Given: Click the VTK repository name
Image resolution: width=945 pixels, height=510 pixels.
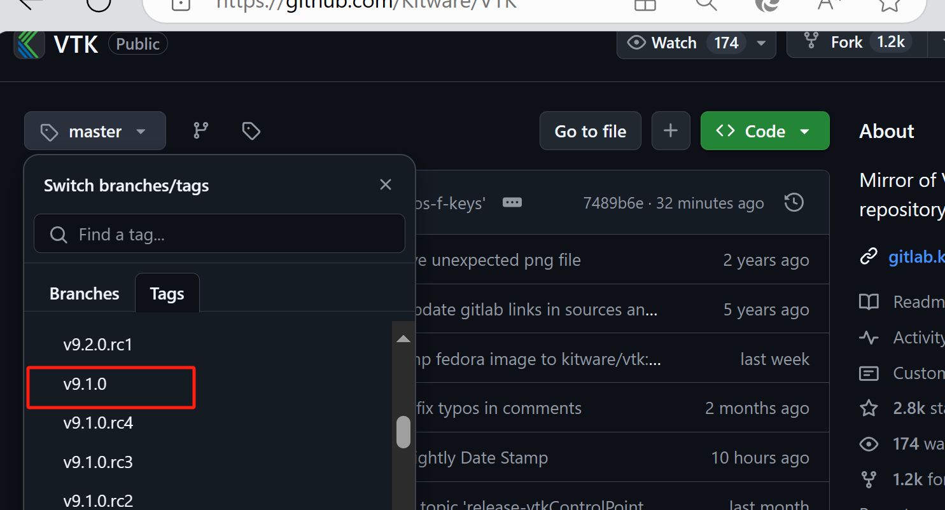Looking at the screenshot, I should [76, 45].
